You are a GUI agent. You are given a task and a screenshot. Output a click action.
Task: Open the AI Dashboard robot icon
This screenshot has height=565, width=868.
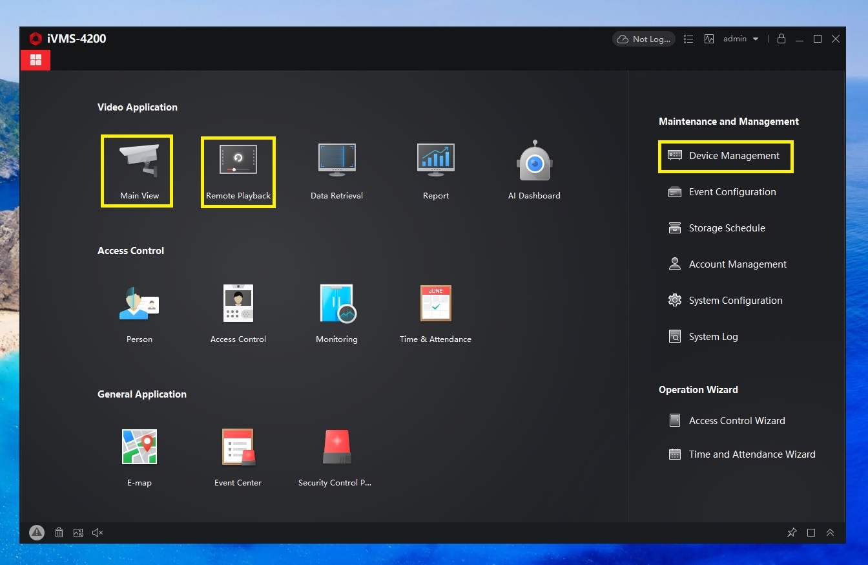tap(534, 160)
